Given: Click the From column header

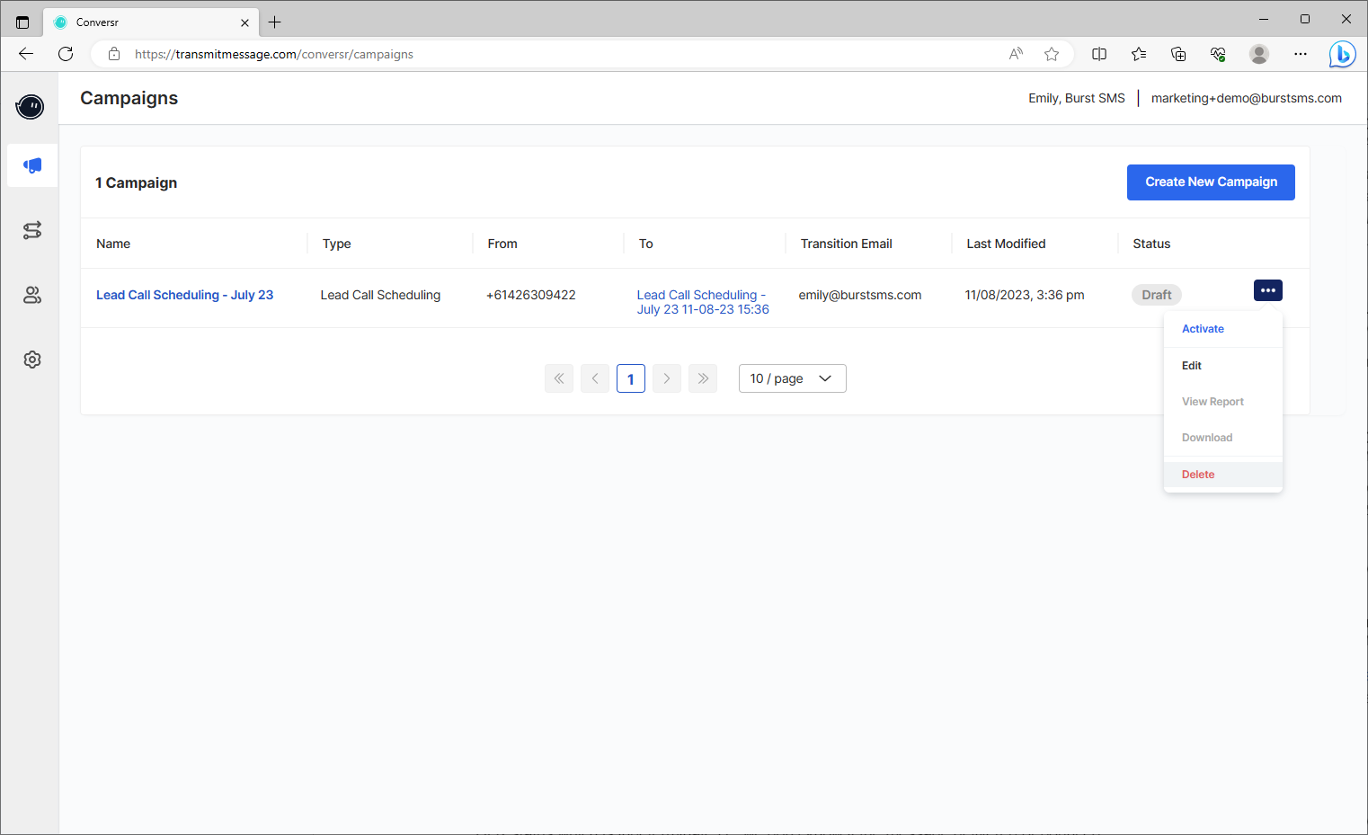Looking at the screenshot, I should click(502, 244).
